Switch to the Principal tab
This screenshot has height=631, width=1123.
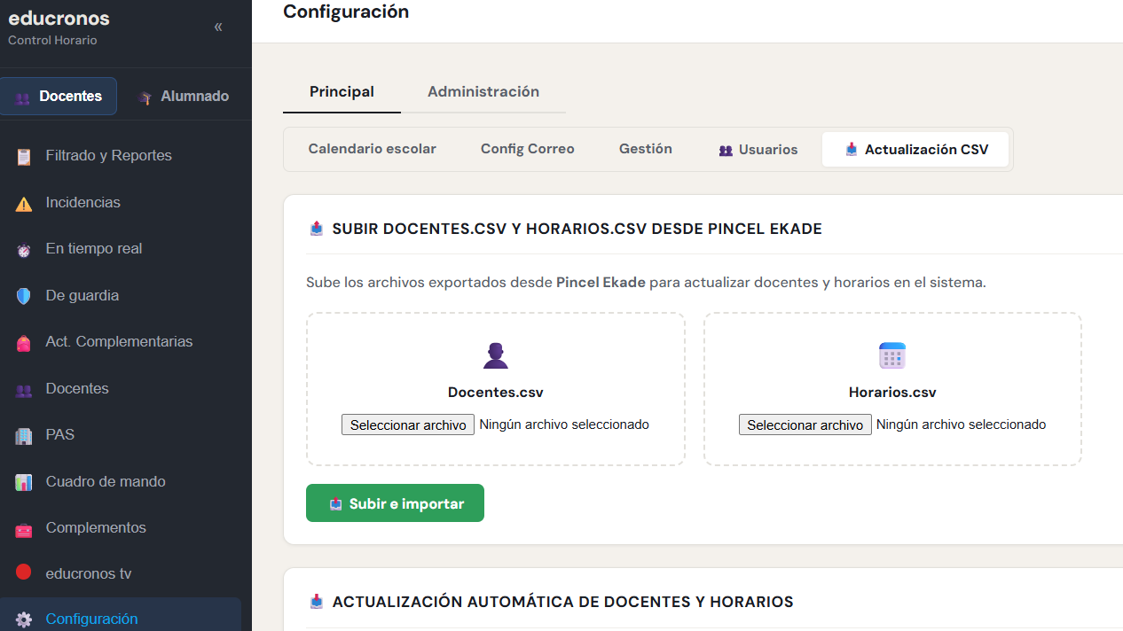342,91
